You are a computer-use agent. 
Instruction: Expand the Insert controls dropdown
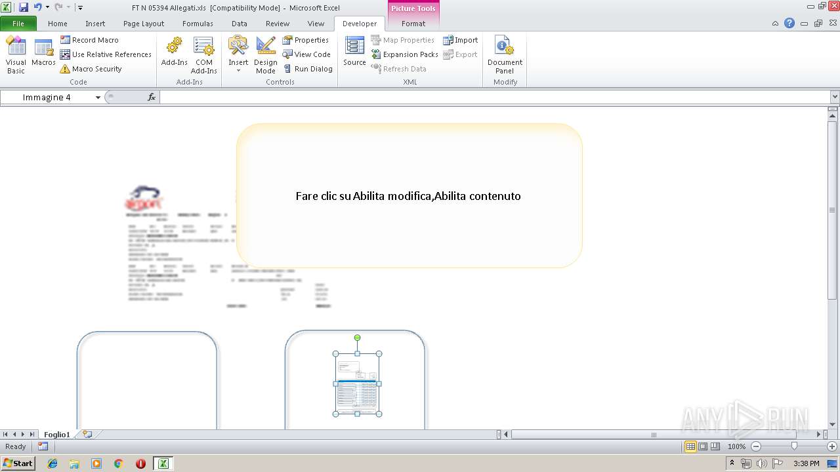pyautogui.click(x=238, y=55)
